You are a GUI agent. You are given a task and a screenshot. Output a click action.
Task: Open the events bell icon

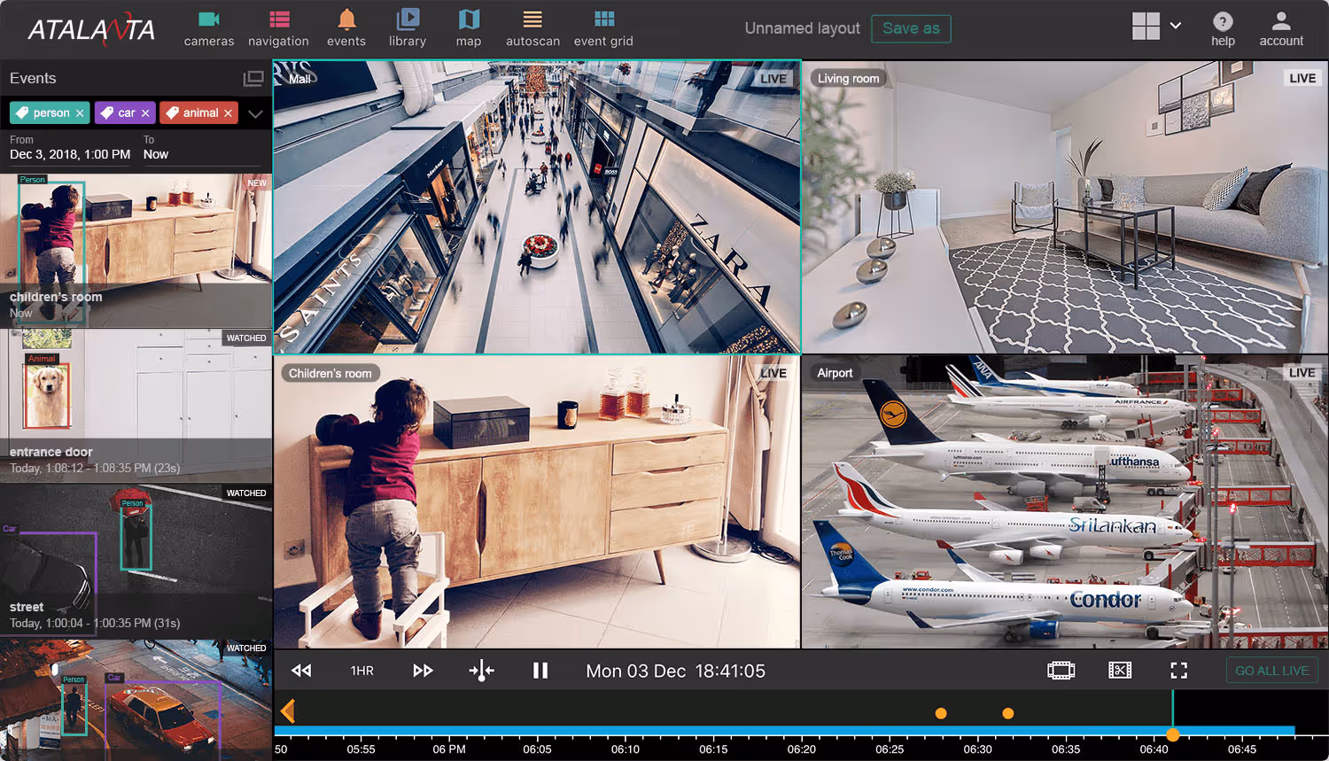tap(346, 27)
